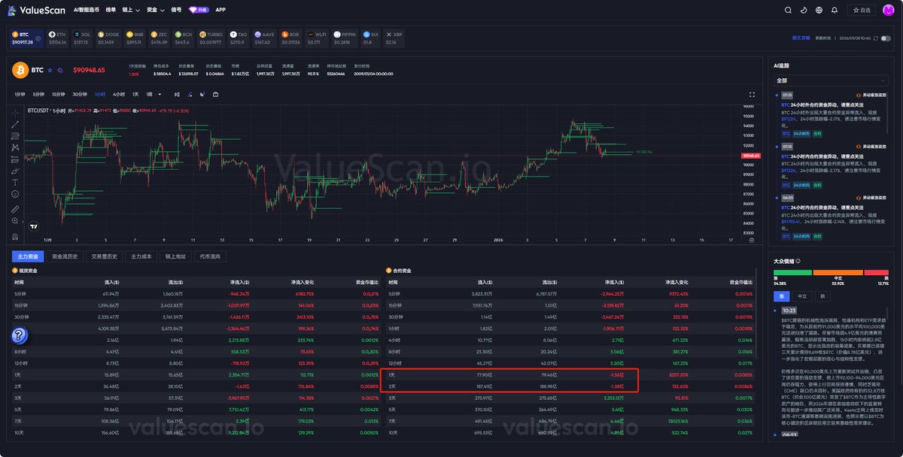Click the purple icon next to BTC star

[x=59, y=70]
